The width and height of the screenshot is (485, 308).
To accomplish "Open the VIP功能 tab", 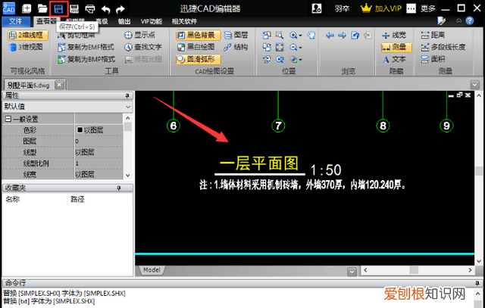I will [x=152, y=21].
